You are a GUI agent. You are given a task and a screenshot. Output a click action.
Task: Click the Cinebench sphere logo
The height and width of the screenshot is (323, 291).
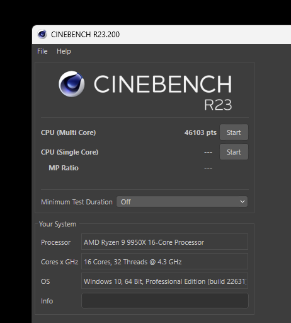tap(72, 84)
